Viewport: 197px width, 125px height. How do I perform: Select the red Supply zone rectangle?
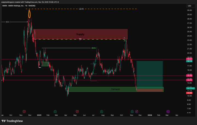80,34
